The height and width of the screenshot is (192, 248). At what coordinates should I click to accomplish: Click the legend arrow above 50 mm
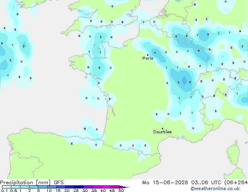pyautogui.click(x=124, y=187)
